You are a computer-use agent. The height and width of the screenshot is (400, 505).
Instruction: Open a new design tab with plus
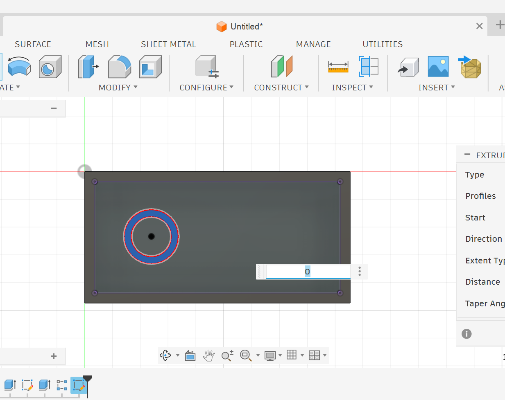pos(500,25)
